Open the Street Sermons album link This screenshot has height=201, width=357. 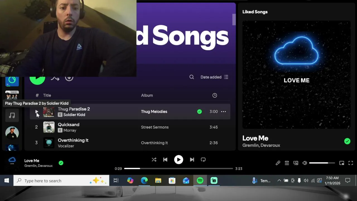point(155,127)
